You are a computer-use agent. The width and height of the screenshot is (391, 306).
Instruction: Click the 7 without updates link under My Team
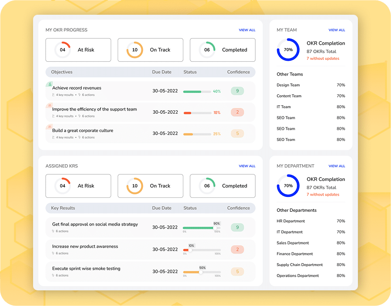tap(323, 58)
